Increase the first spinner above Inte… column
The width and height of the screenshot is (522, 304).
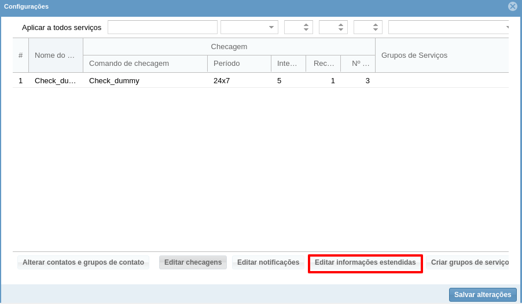coord(306,25)
